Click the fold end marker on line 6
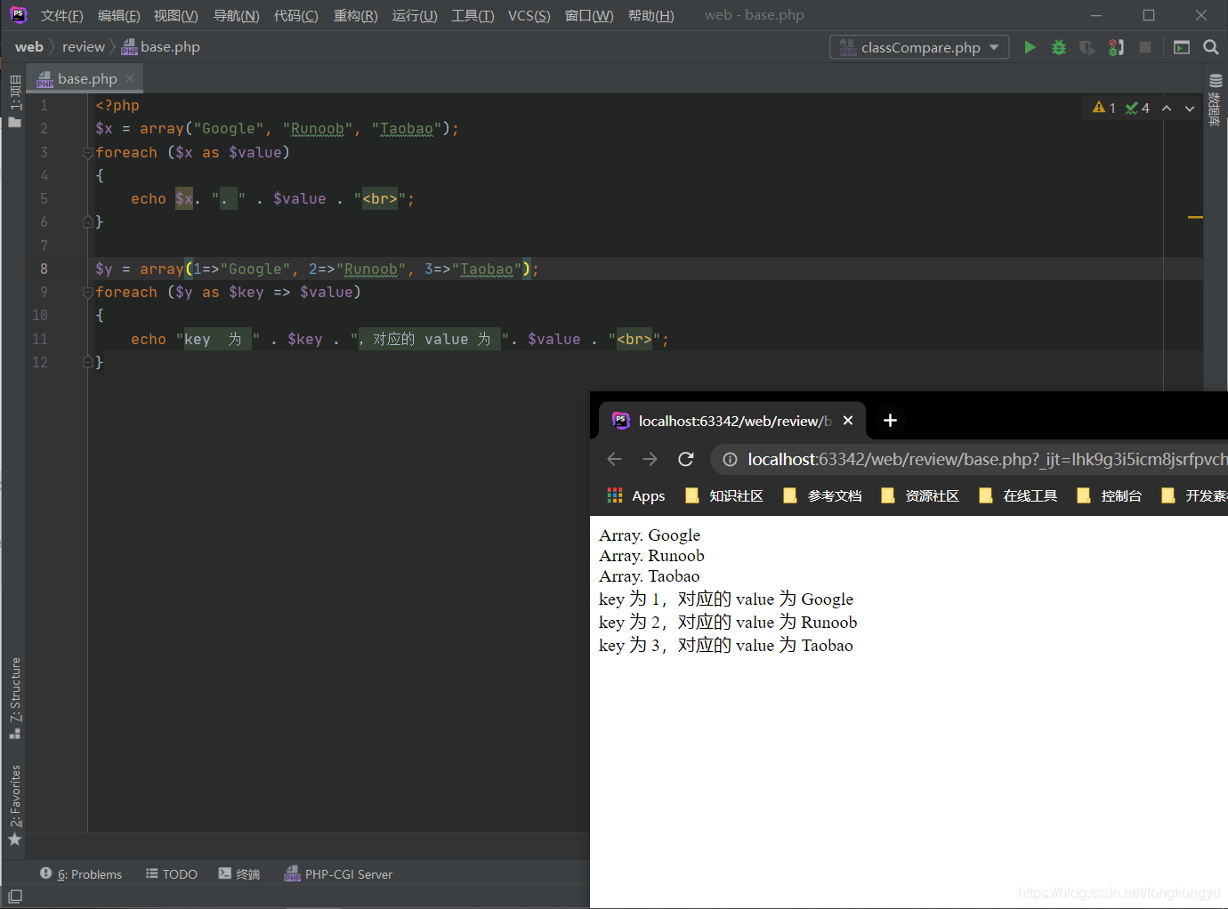This screenshot has height=909, width=1228. tap(88, 221)
